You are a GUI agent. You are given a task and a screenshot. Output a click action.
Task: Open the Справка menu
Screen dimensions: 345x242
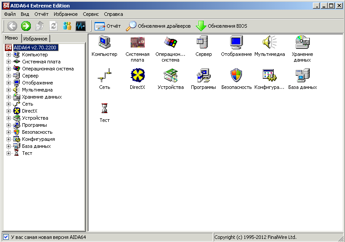[114, 14]
